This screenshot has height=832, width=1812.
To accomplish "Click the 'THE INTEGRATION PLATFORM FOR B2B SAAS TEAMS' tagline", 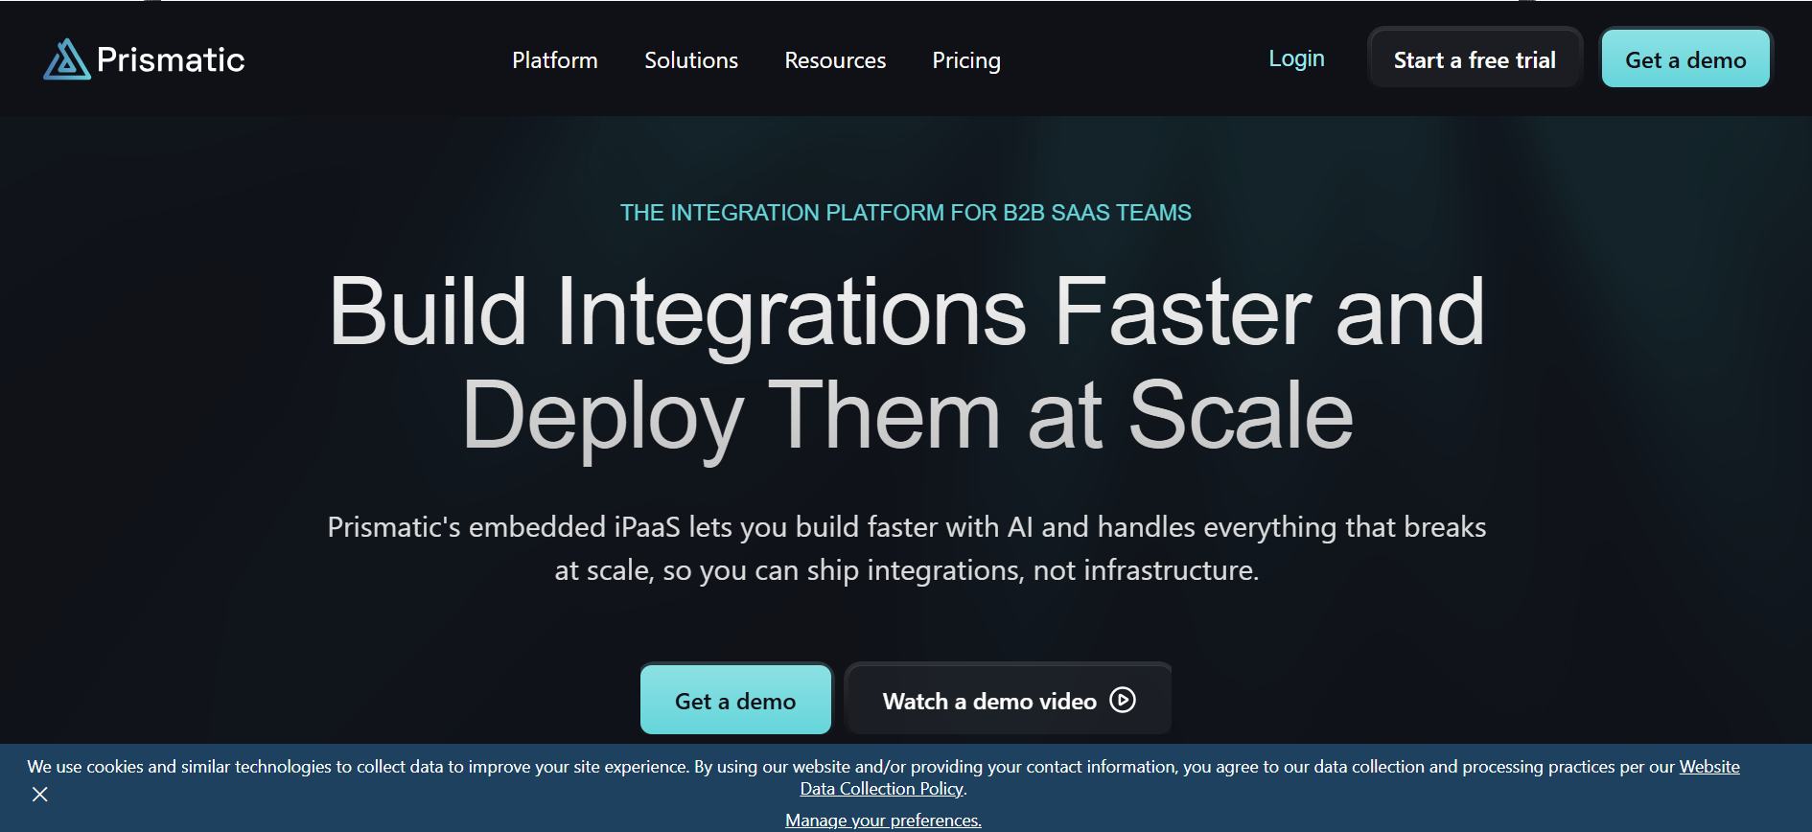I will (x=906, y=213).
